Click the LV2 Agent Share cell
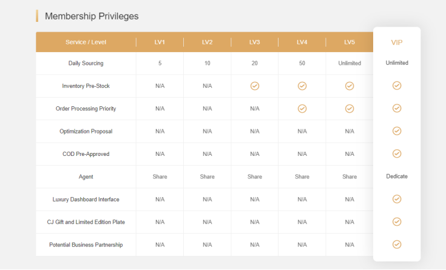 tap(208, 177)
